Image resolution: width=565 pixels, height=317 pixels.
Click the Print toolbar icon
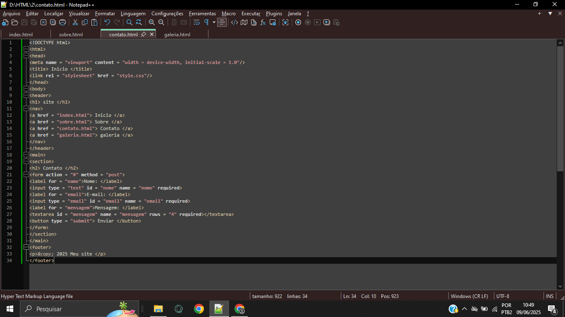coord(62,22)
